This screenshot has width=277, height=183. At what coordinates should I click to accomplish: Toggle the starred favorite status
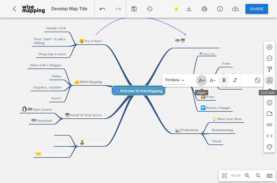176,9
